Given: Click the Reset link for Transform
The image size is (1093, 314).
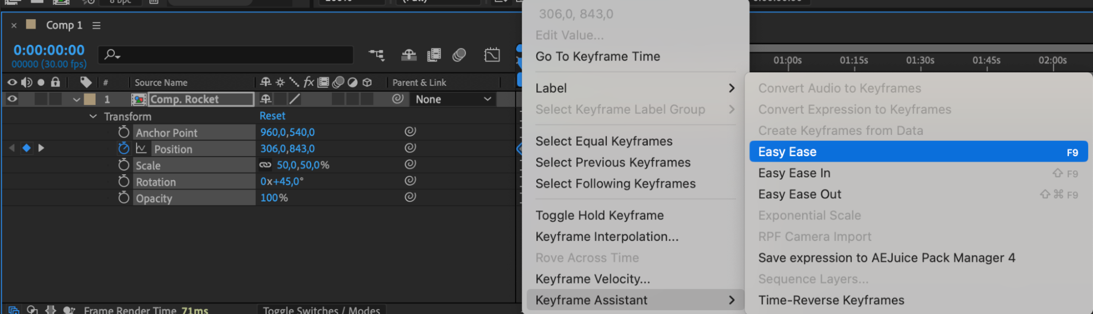Looking at the screenshot, I should tap(272, 116).
